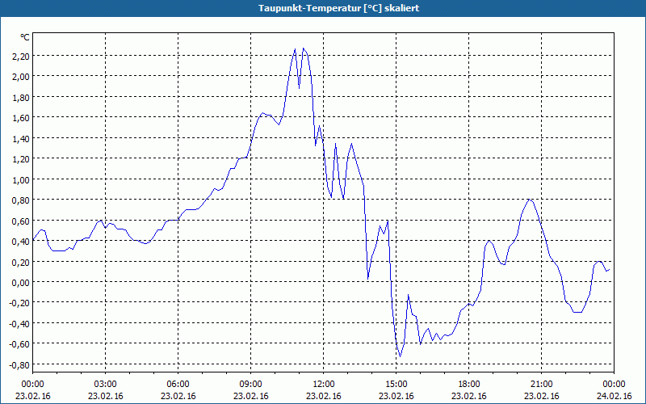
Task: Click the 24.02.16 date label
Action: click(614, 396)
